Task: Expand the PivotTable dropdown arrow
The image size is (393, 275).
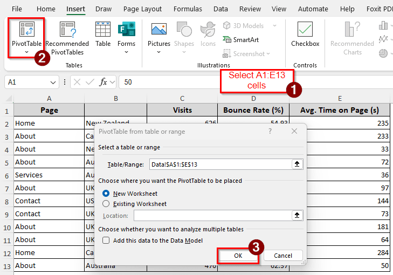Action: [x=27, y=52]
